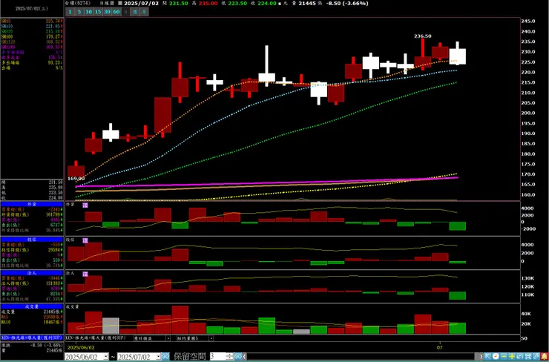Click the SMA240 indicator row
This screenshot has height=362, width=549.
coord(32,47)
